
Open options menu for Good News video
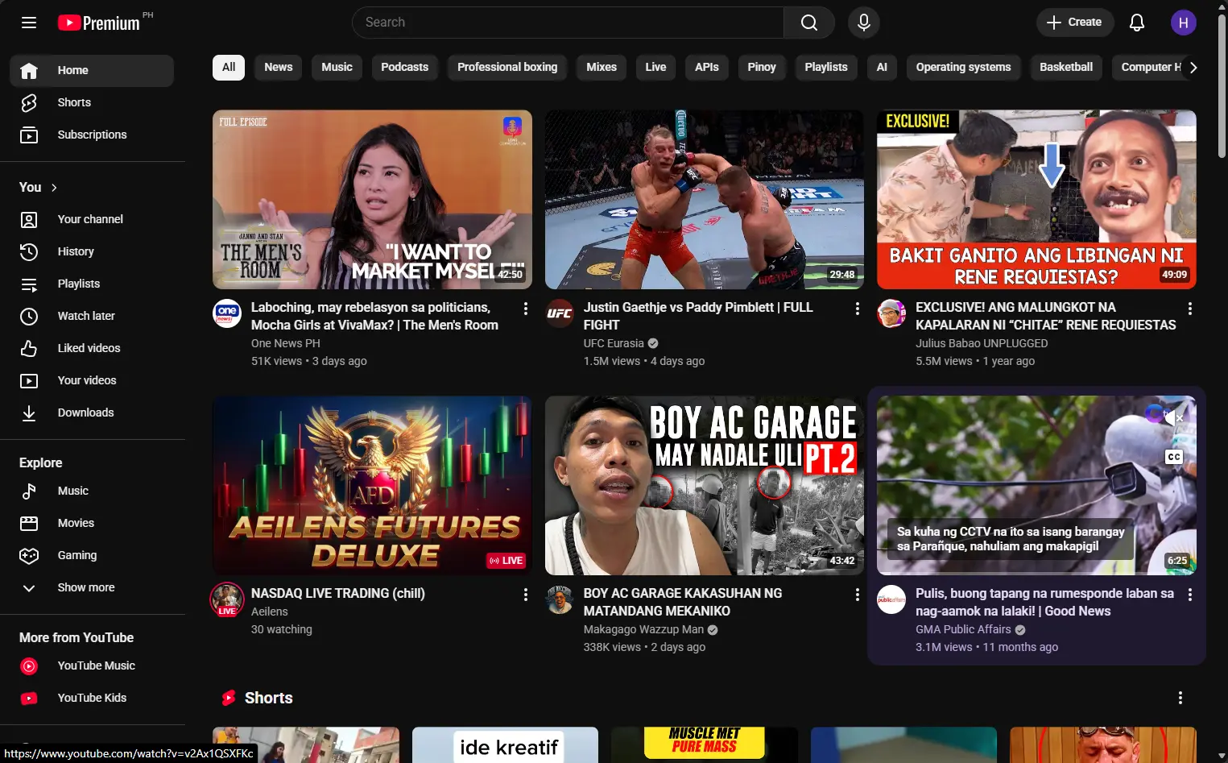pos(1190,595)
